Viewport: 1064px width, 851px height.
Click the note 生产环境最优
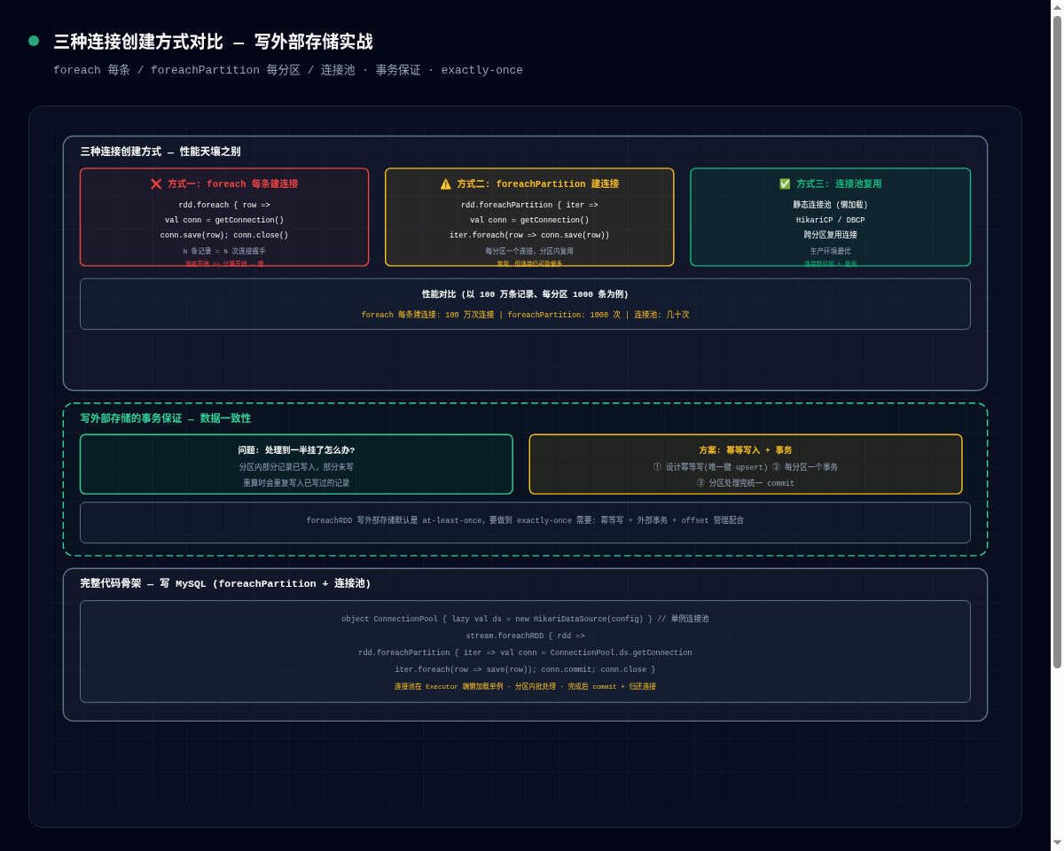point(831,252)
